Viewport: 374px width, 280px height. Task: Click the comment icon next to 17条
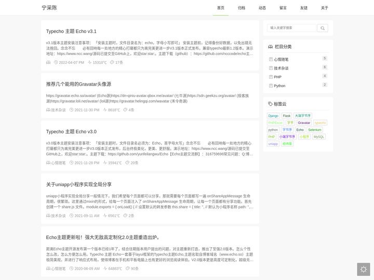click(x=112, y=62)
